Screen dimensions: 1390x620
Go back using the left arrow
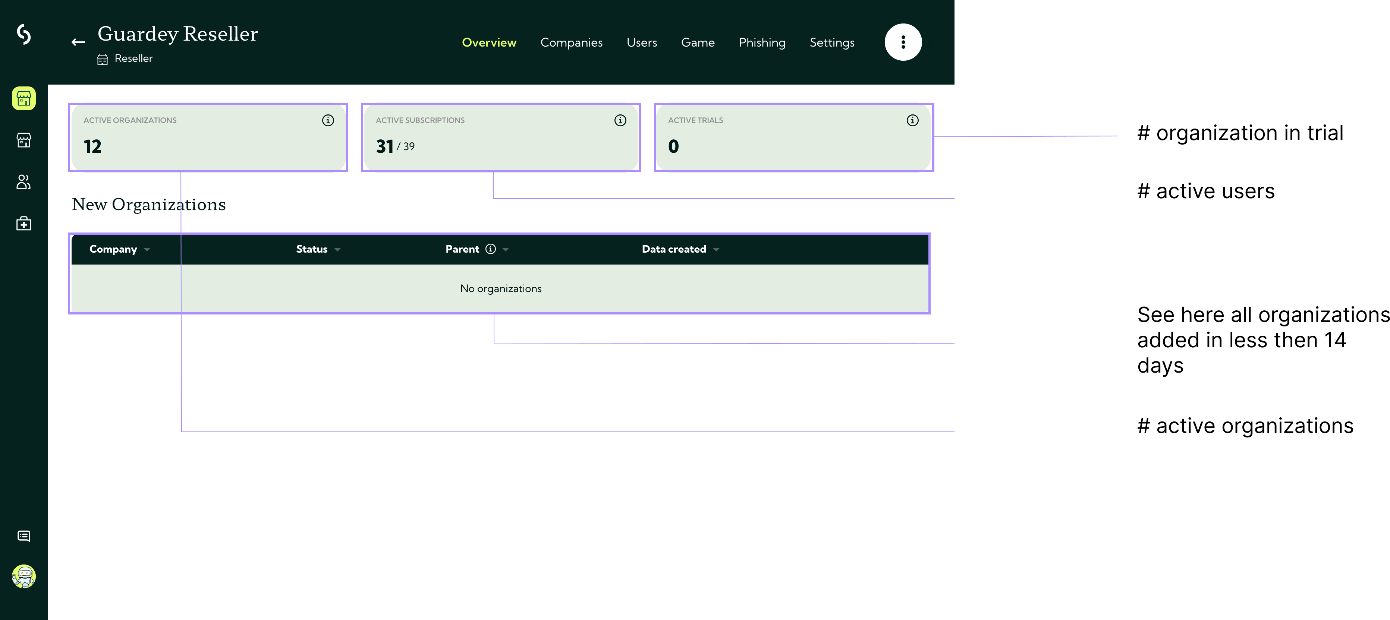click(78, 42)
